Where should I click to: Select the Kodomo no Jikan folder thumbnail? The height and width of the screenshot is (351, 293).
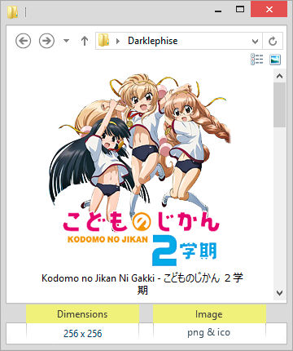(x=140, y=170)
